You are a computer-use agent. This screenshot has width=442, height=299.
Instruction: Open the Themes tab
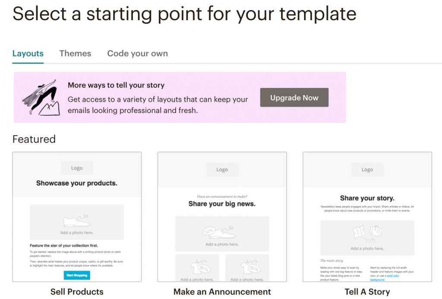pos(75,53)
